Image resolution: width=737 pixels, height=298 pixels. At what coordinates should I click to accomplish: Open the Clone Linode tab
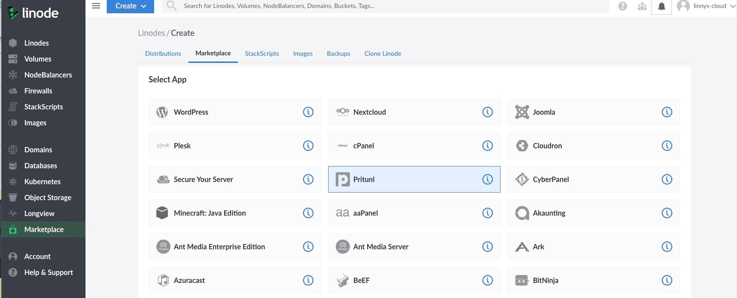(383, 54)
